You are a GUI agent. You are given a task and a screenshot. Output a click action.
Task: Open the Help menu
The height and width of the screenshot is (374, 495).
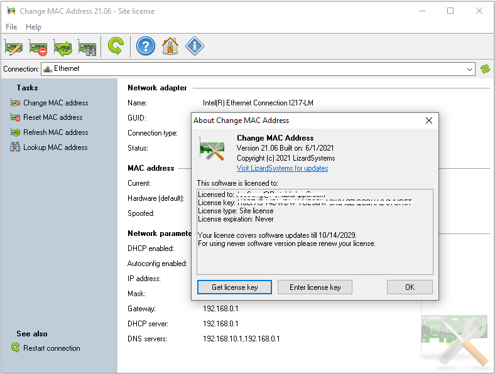click(x=33, y=27)
